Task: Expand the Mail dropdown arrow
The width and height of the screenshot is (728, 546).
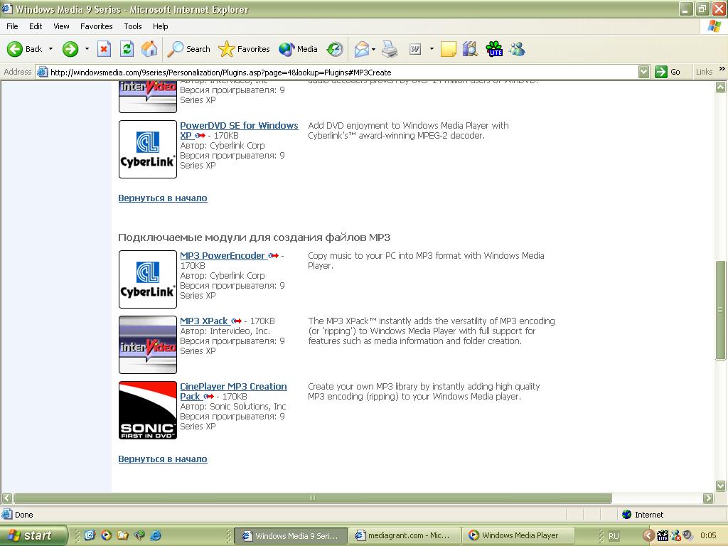Action: point(373,49)
